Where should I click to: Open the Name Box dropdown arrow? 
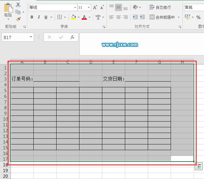click(x=31, y=37)
